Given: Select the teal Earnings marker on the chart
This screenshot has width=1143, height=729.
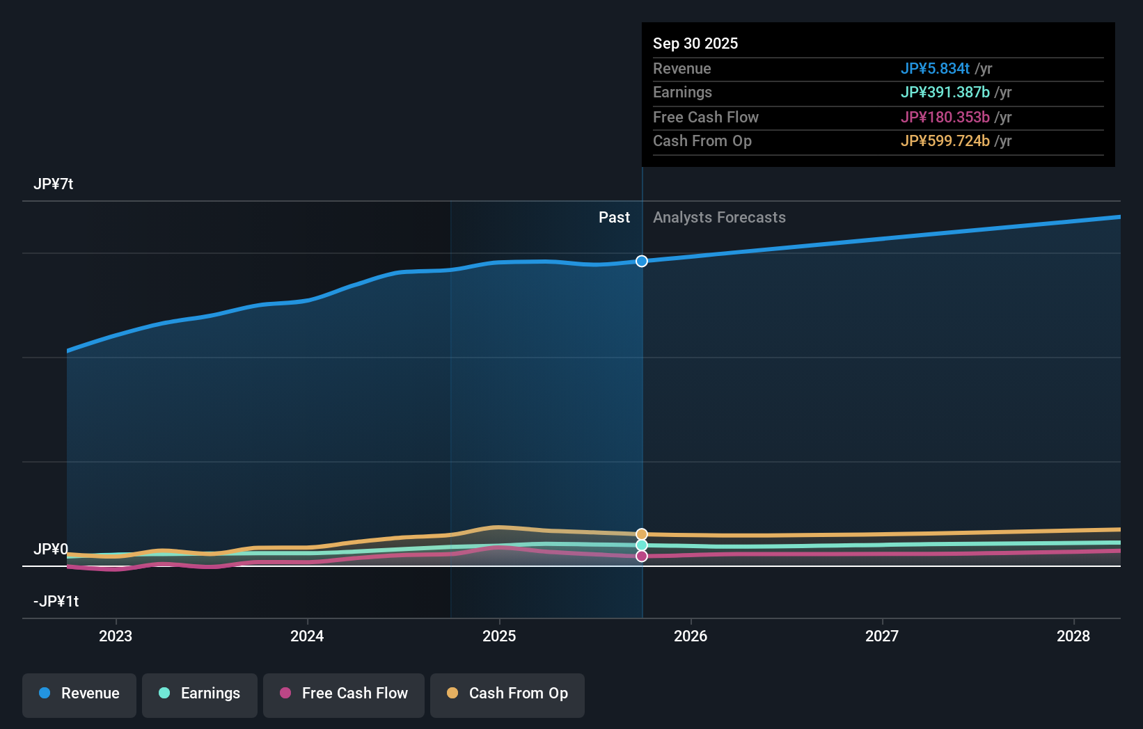Looking at the screenshot, I should click(641, 546).
